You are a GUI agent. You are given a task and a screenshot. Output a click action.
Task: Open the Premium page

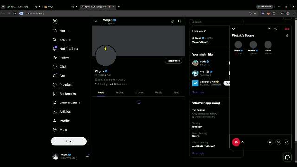click(63, 84)
